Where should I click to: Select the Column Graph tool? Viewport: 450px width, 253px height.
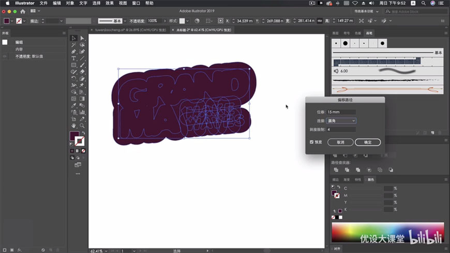[x=82, y=112]
